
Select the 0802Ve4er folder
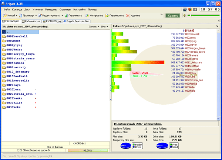(x=12, y=50)
